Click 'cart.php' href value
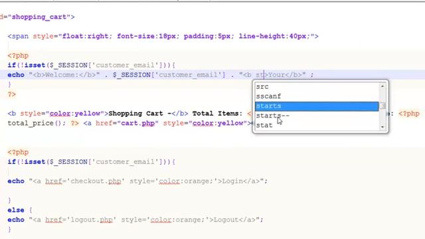Viewport: 425px width, 239px height. click(137, 123)
